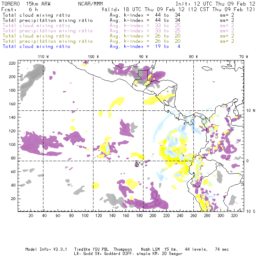Click "44 levels," in the footer
Image resolution: width=257 pixels, height=257 pixels.
[196, 249]
